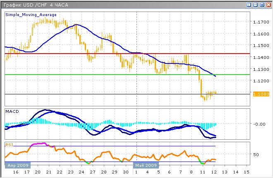273x178 pixels.
Task: Click the Апр 2009 month marker
Action: tap(17, 165)
